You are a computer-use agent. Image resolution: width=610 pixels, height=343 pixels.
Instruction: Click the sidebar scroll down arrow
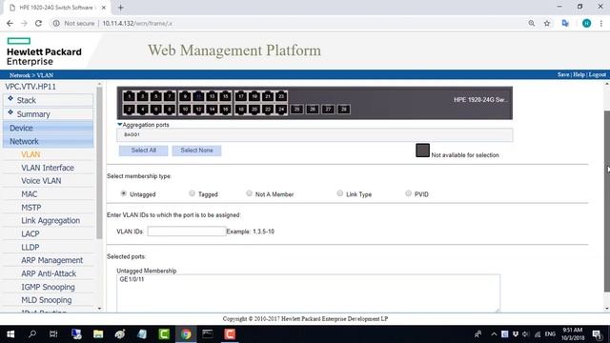pos(99,309)
